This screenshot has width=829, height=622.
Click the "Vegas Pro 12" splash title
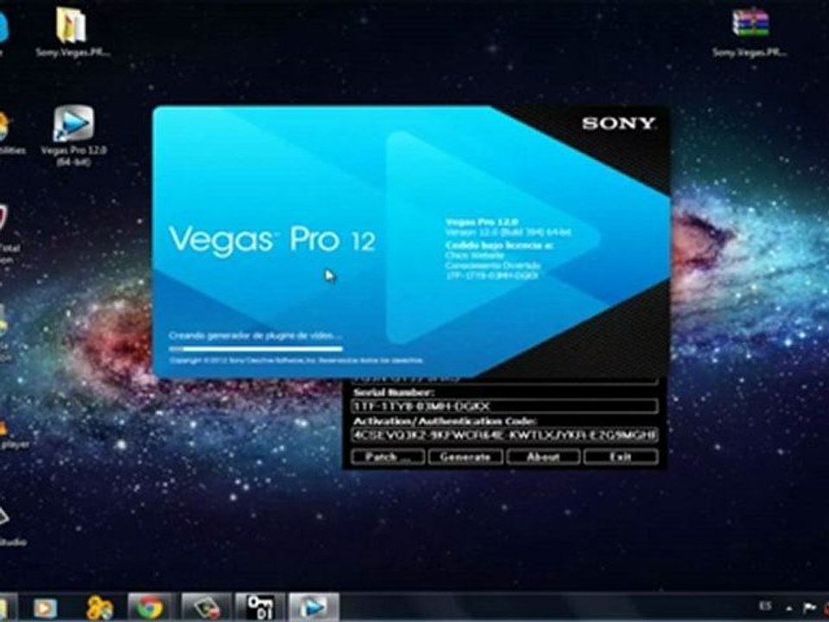(272, 240)
